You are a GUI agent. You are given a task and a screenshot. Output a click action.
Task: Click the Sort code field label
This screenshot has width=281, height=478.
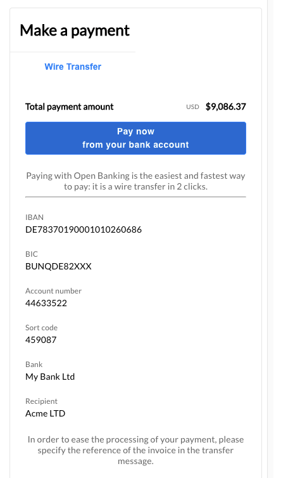[41, 328]
